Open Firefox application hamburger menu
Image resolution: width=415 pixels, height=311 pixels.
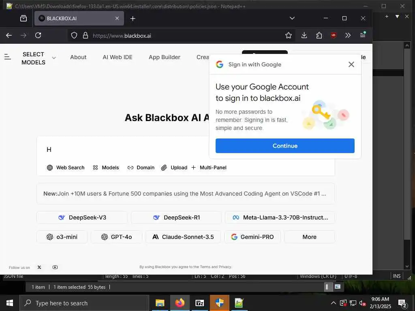point(363,35)
